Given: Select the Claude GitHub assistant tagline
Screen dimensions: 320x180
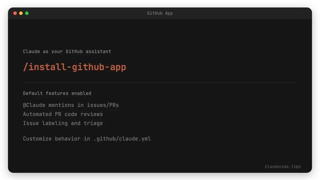Looking at the screenshot, I should [67, 51].
